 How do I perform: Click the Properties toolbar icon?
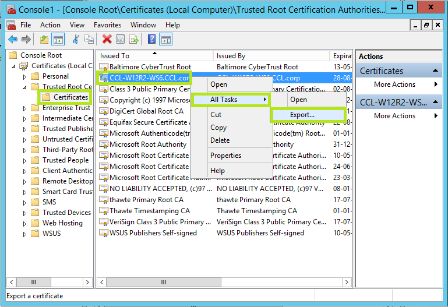pyautogui.click(x=120, y=40)
